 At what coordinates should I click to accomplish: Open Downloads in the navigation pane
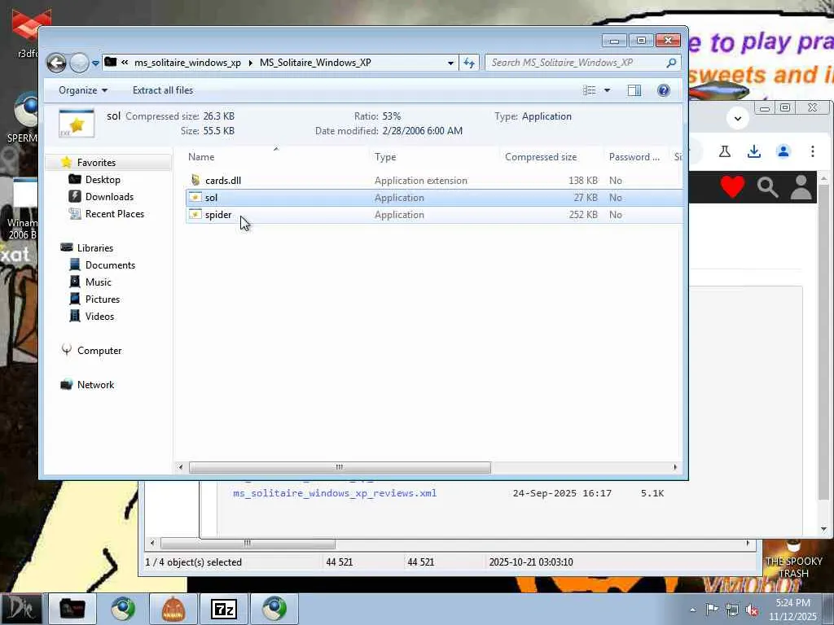[x=109, y=197]
